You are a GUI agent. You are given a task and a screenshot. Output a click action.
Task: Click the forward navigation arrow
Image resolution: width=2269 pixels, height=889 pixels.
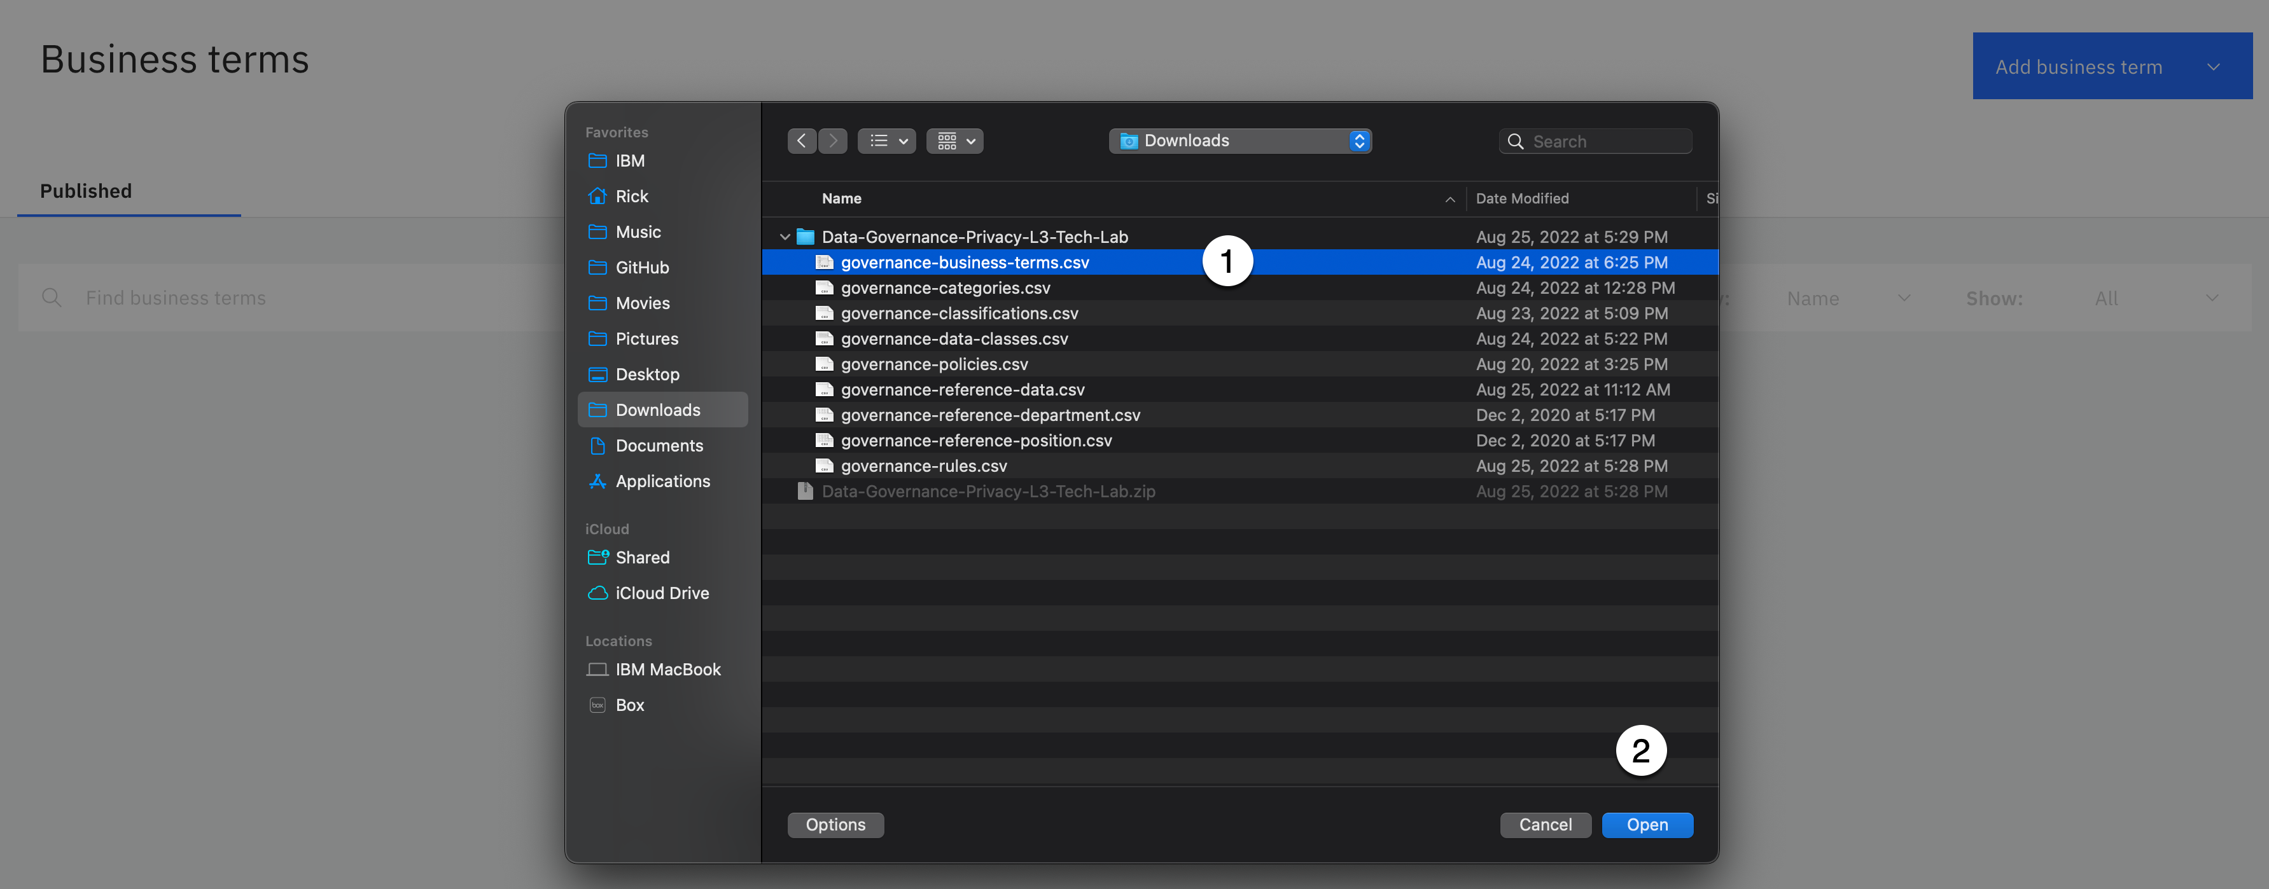832,141
